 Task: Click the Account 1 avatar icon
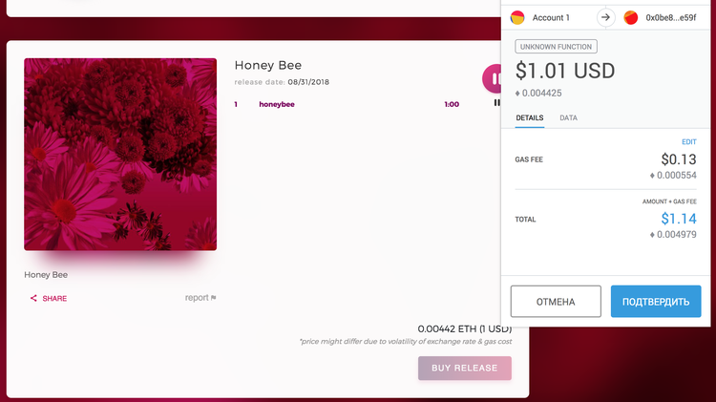pyautogui.click(x=517, y=17)
